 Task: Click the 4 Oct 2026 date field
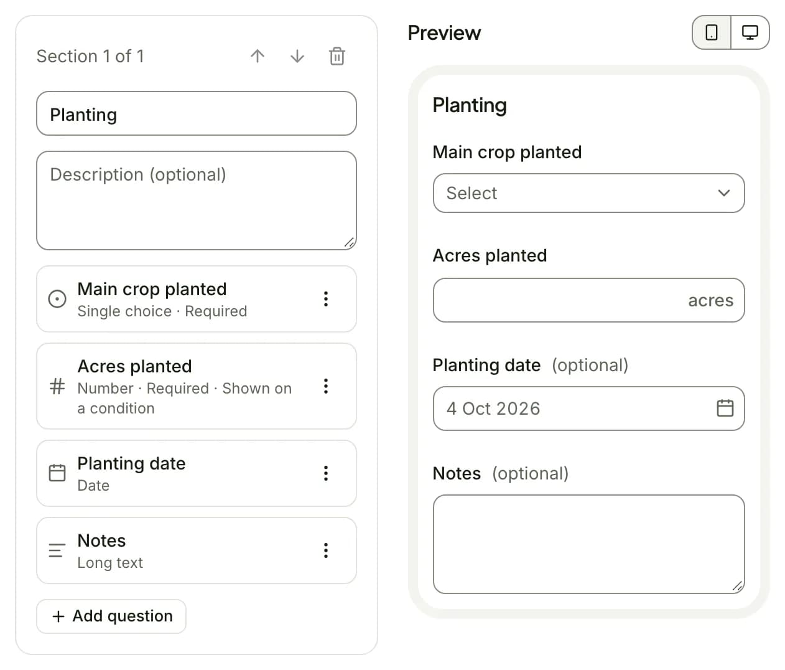tap(589, 408)
